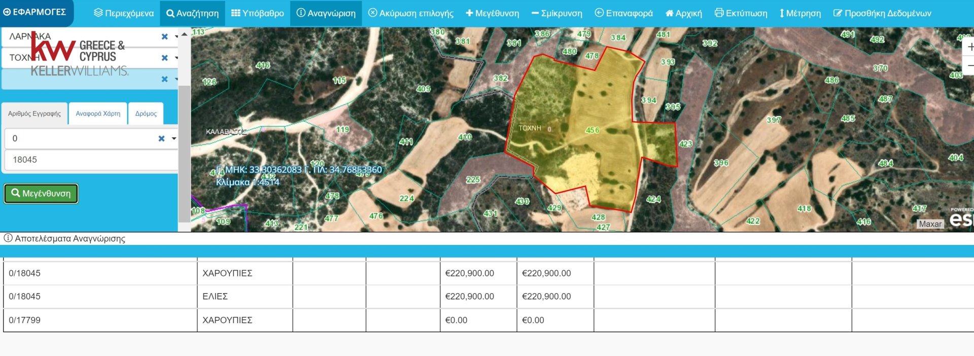Zoom out using the Σμίκρυνση button
This screenshot has height=356, width=974.
pos(556,13)
